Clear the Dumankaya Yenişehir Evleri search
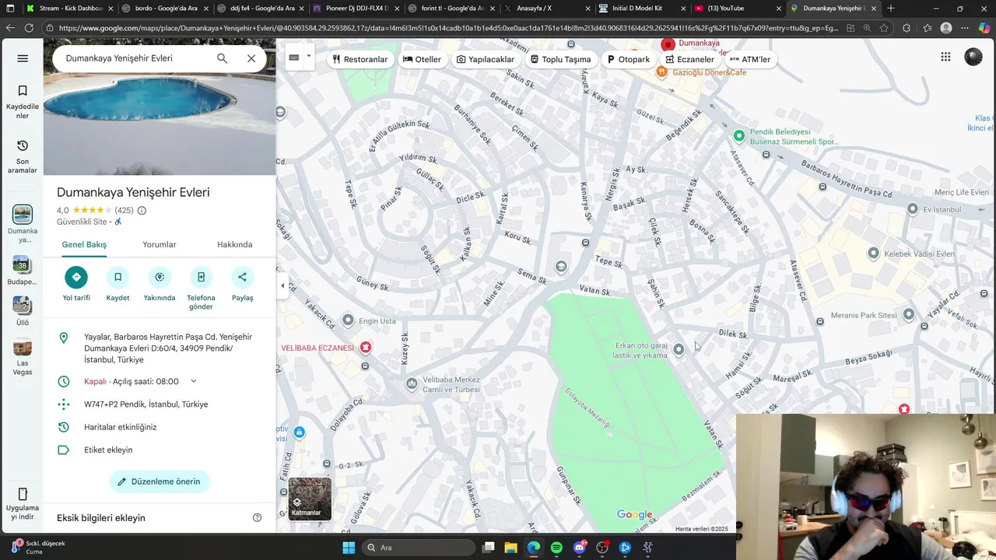The width and height of the screenshot is (996, 560). (251, 58)
